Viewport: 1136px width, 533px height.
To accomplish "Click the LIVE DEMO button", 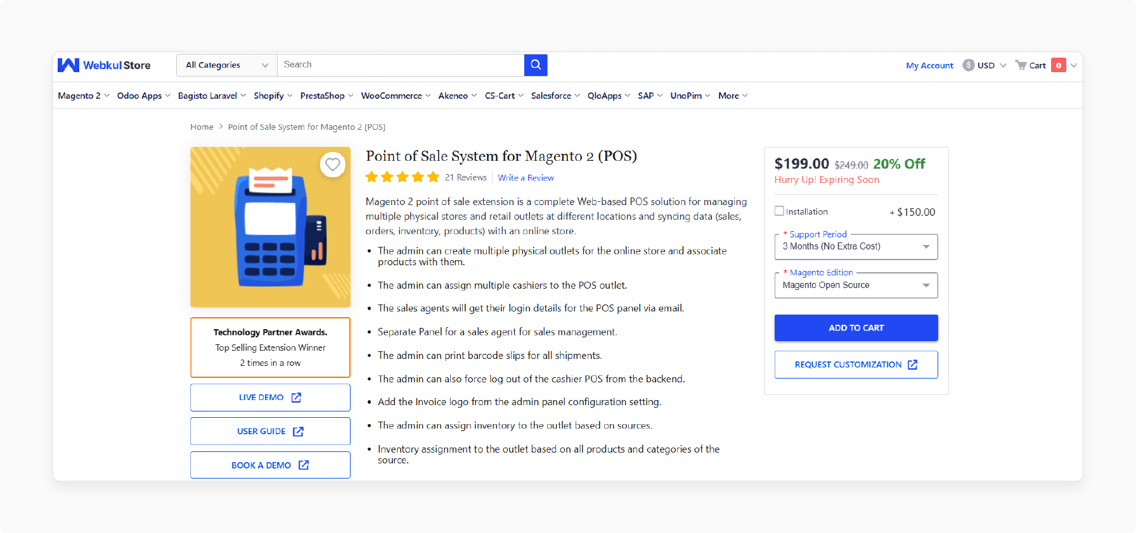I will coord(270,398).
